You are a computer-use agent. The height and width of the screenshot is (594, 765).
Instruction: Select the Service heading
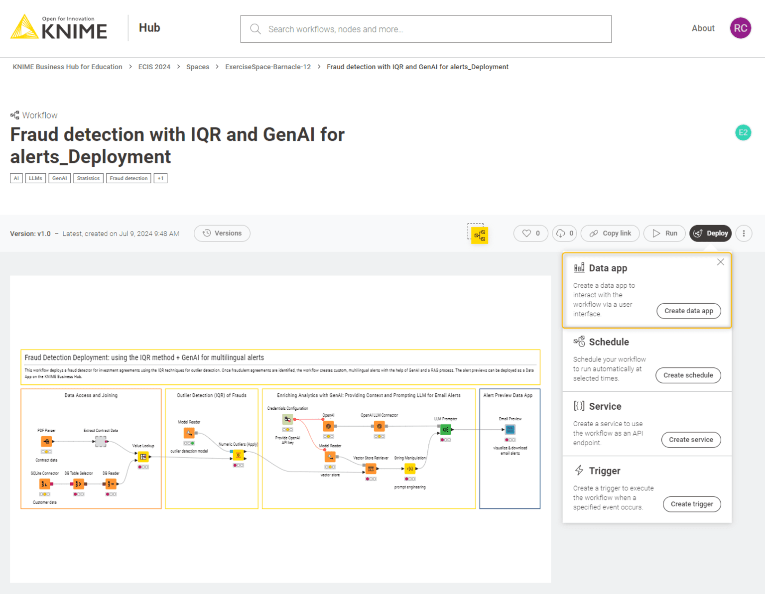pyautogui.click(x=605, y=406)
